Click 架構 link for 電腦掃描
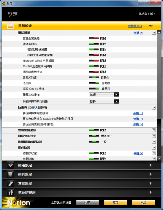The height and width of the screenshot is (210, 163). pyautogui.click(x=138, y=33)
